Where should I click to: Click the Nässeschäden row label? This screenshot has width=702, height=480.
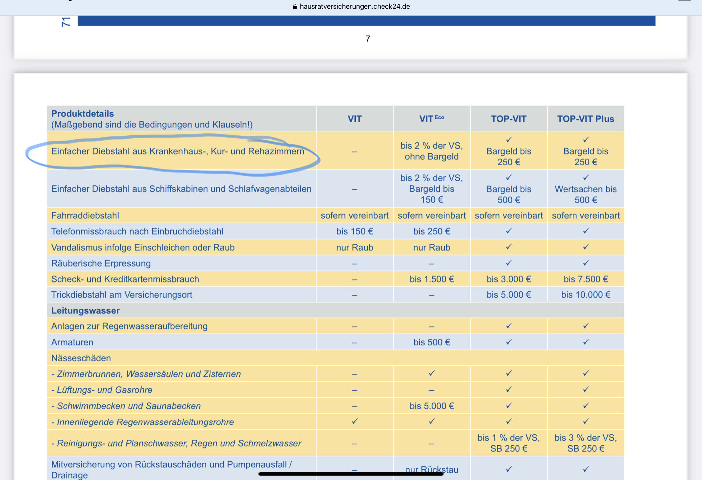click(81, 358)
